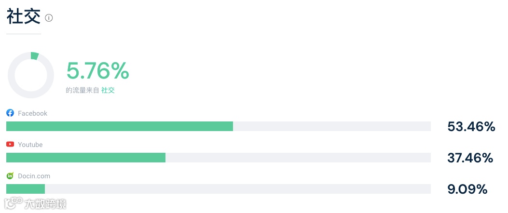Open the Facebook source label
Screen dimensions: 508x213
point(32,113)
